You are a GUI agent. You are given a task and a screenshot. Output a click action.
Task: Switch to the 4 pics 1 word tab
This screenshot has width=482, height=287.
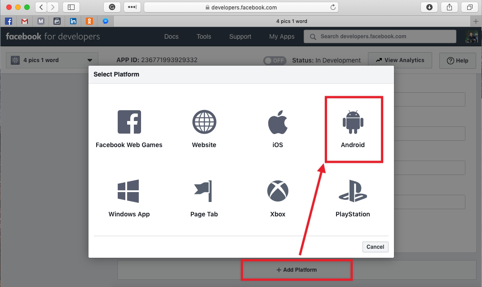tap(292, 21)
